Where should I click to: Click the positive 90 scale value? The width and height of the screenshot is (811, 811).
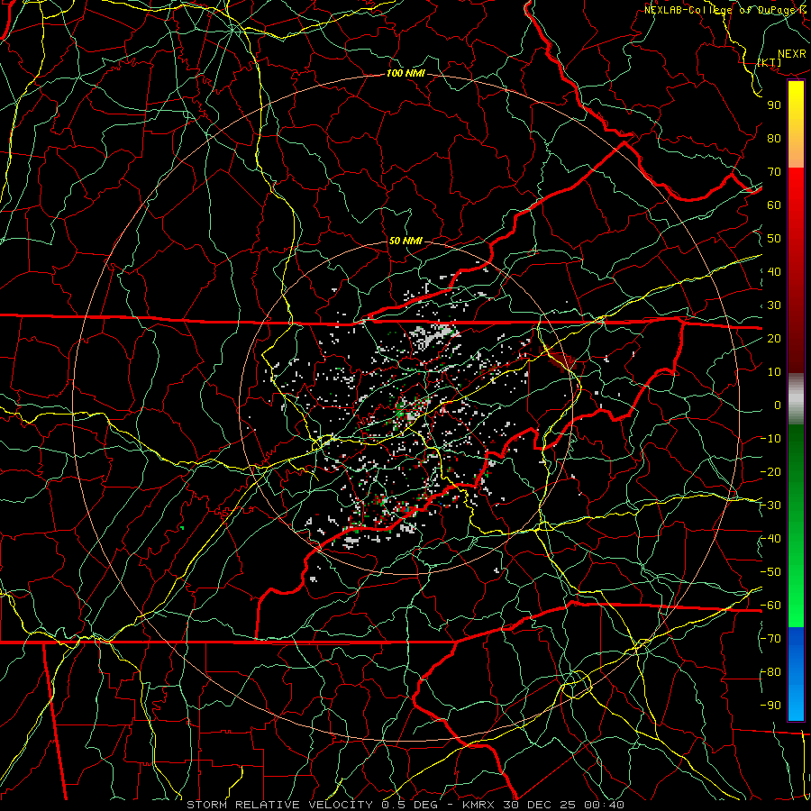coord(774,105)
